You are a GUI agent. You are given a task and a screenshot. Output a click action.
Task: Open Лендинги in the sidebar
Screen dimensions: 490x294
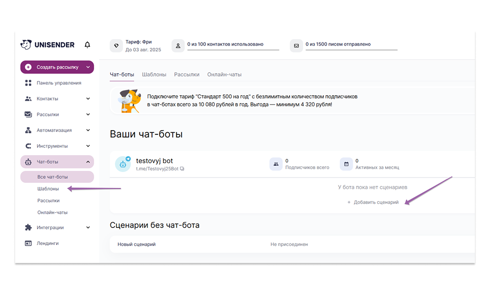pyautogui.click(x=47, y=243)
